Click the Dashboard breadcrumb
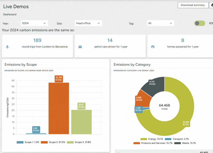 (x=10, y=14)
